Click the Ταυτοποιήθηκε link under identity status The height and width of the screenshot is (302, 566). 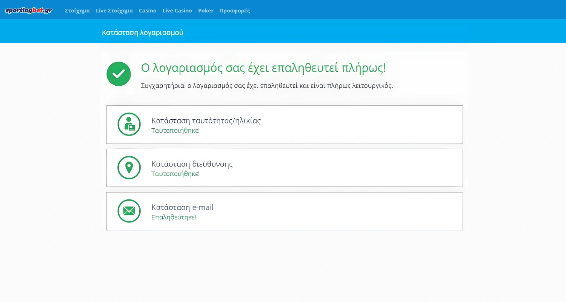click(x=175, y=131)
